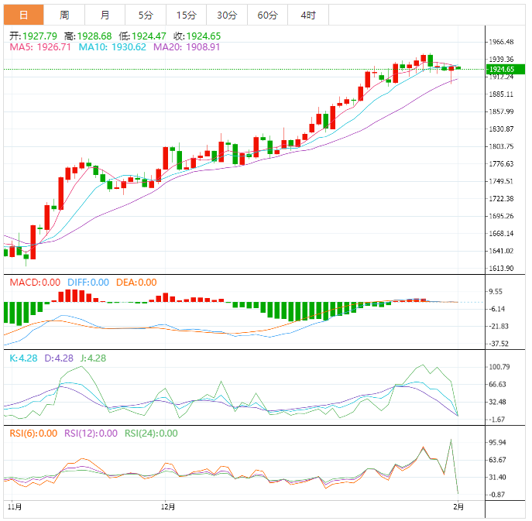Click the 11月 date marker on time axis
Screen dimensions: 532x521
click(x=13, y=508)
